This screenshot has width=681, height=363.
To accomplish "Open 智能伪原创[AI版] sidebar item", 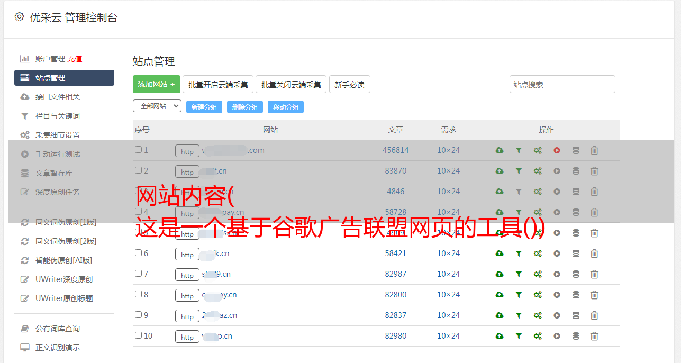I will pos(64,260).
